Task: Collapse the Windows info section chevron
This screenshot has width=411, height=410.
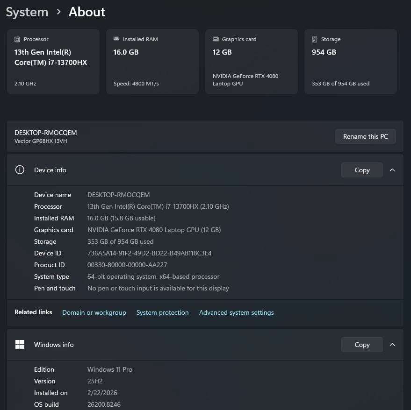Action: (392, 345)
